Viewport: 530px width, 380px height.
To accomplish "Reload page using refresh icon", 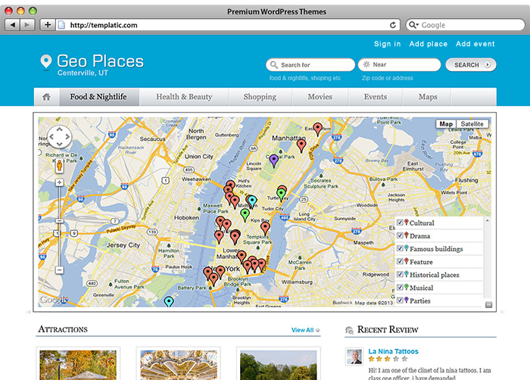I will click(x=392, y=25).
